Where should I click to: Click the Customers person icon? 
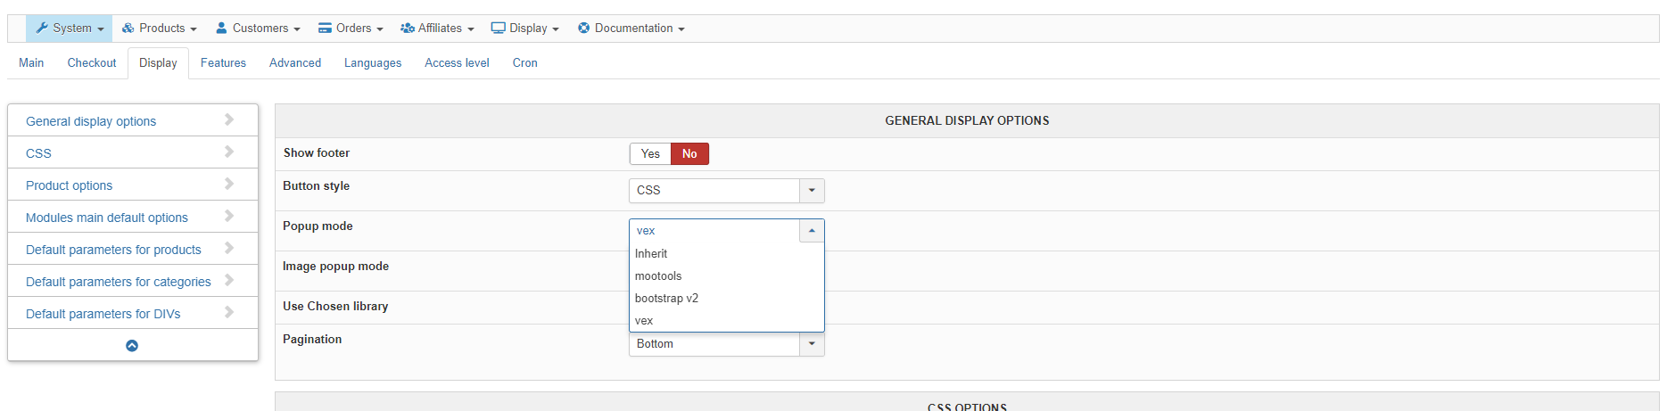click(x=221, y=29)
